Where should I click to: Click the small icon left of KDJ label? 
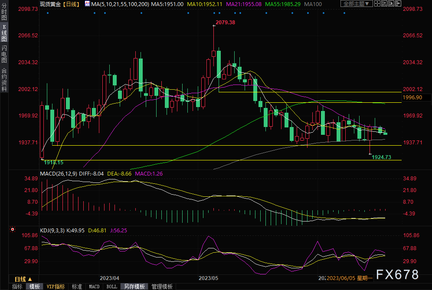[13, 229]
